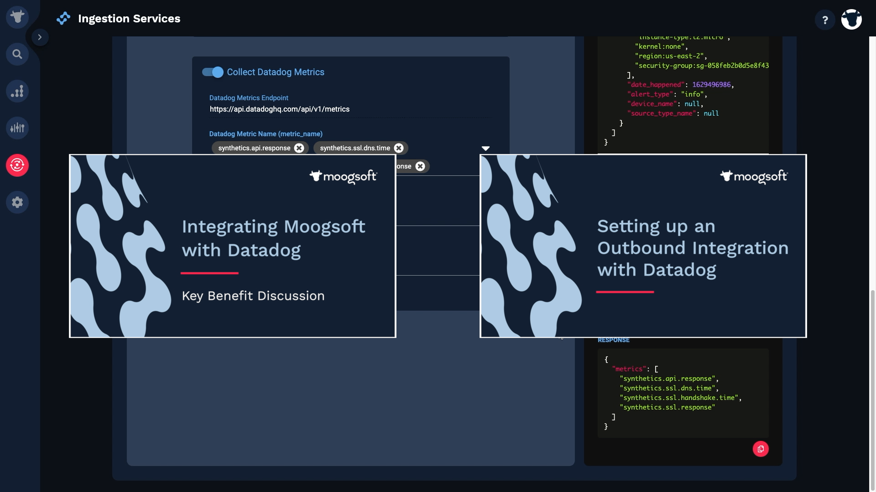Remove the synthetics.ssl.dns.time chip
Viewport: 876px width, 492px height.
(399, 148)
